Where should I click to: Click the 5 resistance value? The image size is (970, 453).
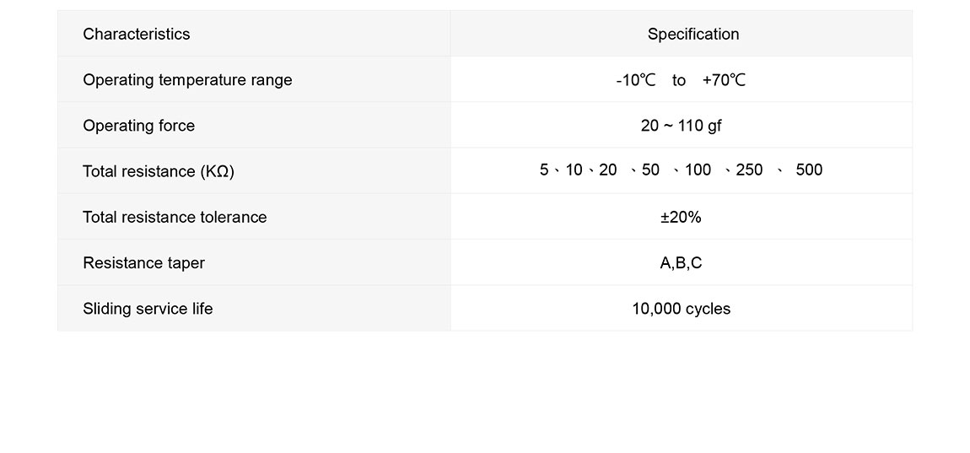[544, 170]
